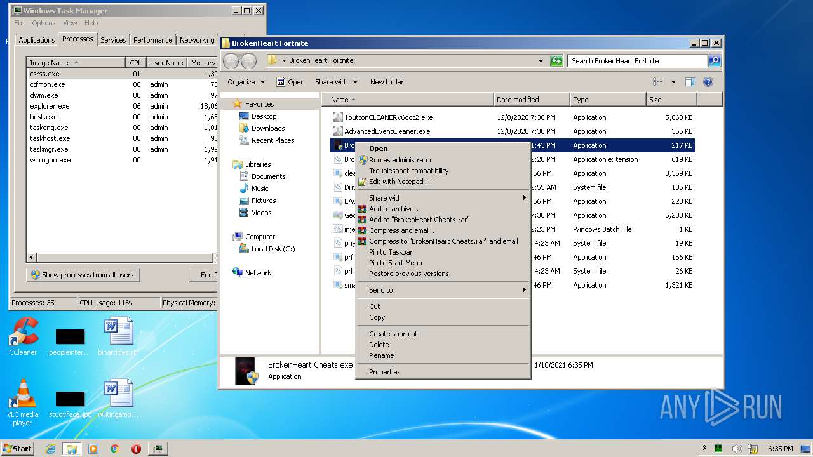
Task: Switch to Task Manager Performance tab
Action: coord(152,40)
